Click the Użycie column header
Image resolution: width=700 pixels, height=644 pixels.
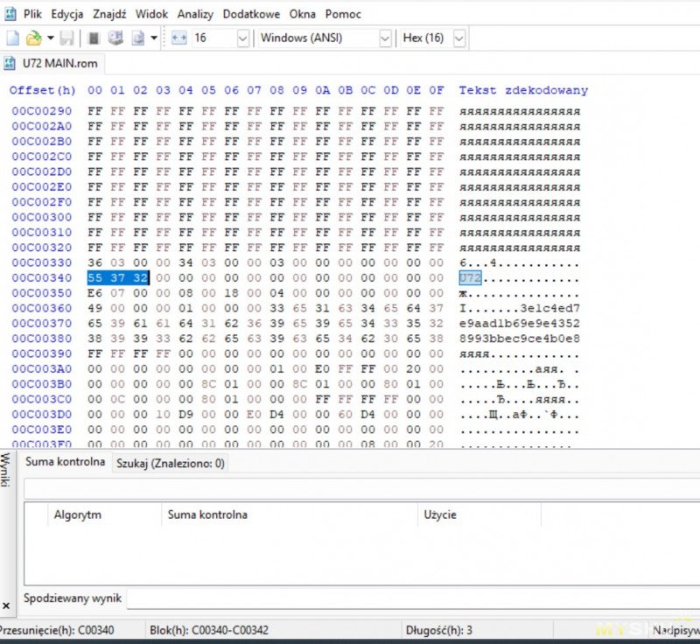click(x=439, y=514)
